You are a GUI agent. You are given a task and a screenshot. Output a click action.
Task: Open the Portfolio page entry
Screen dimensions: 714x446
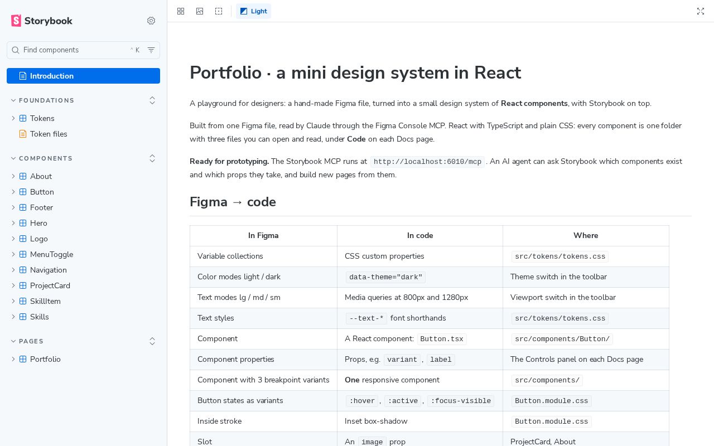(x=83, y=359)
